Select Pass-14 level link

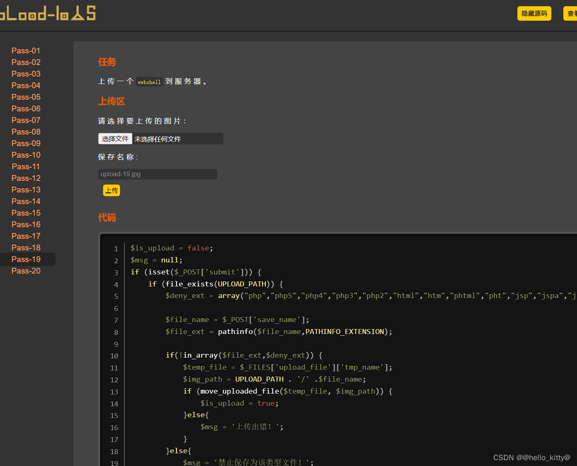pos(26,201)
